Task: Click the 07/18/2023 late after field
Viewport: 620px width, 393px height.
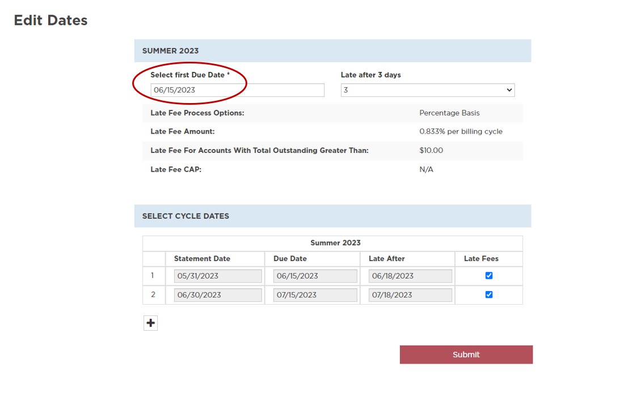Action: point(410,295)
